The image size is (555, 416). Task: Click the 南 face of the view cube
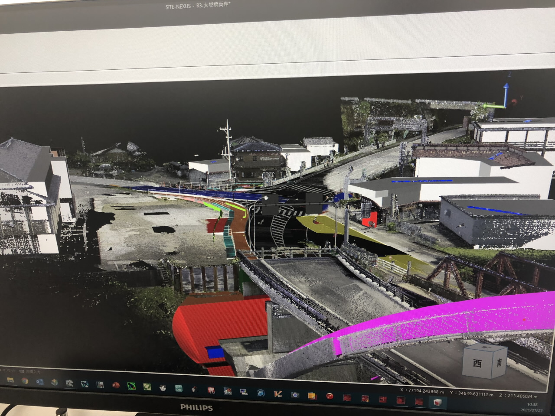(x=499, y=362)
